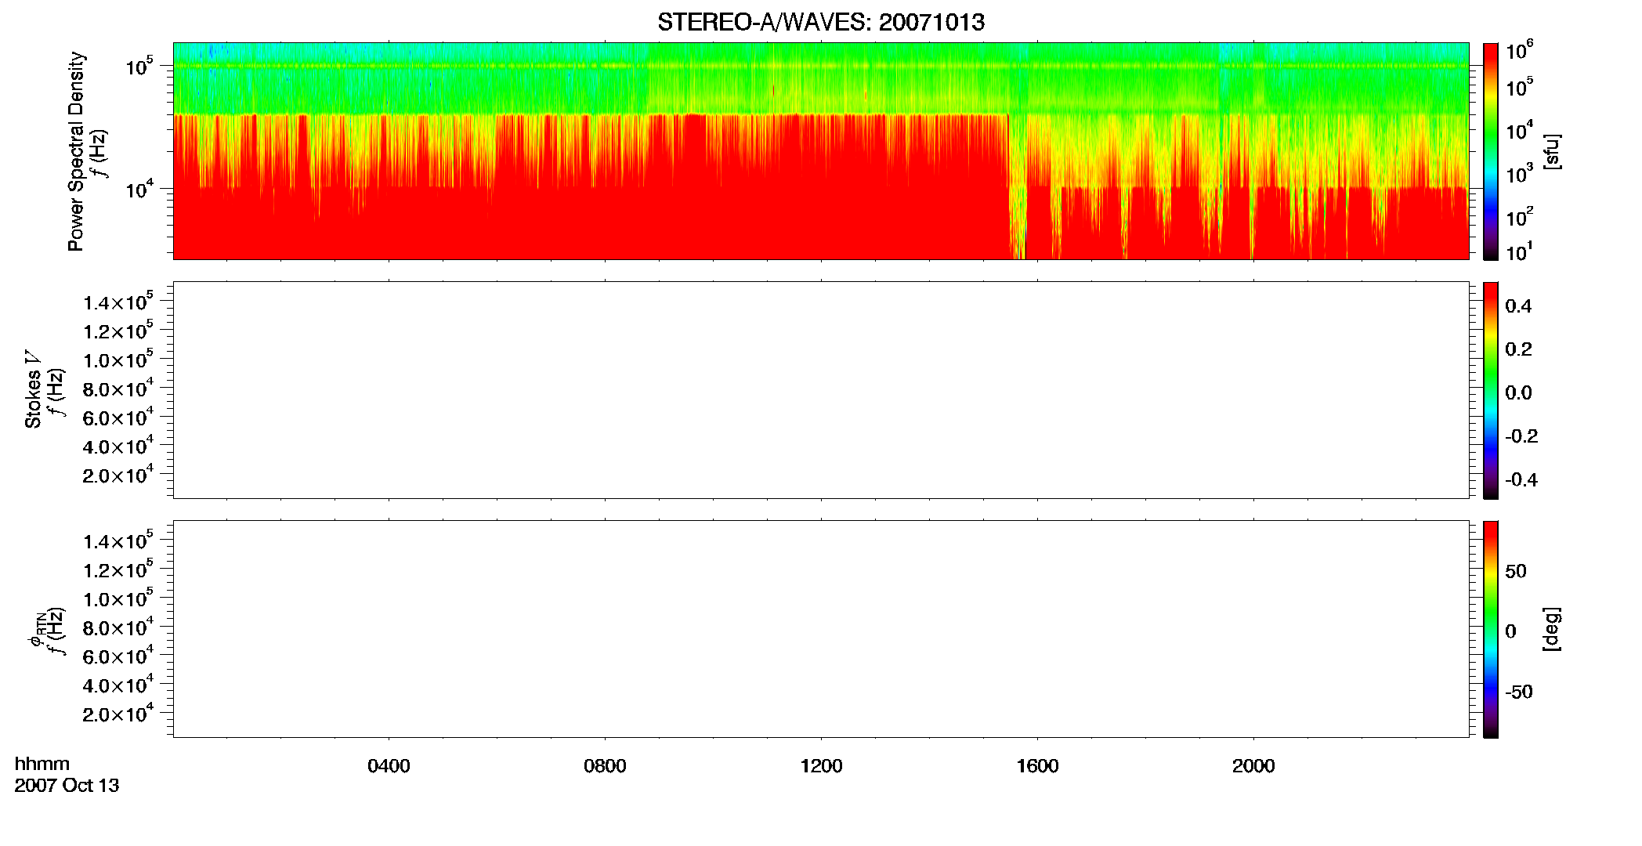Click the STEREO-A/WAVES: 20071013 plot title
Image resolution: width=1642 pixels, height=846 pixels.
(821, 22)
